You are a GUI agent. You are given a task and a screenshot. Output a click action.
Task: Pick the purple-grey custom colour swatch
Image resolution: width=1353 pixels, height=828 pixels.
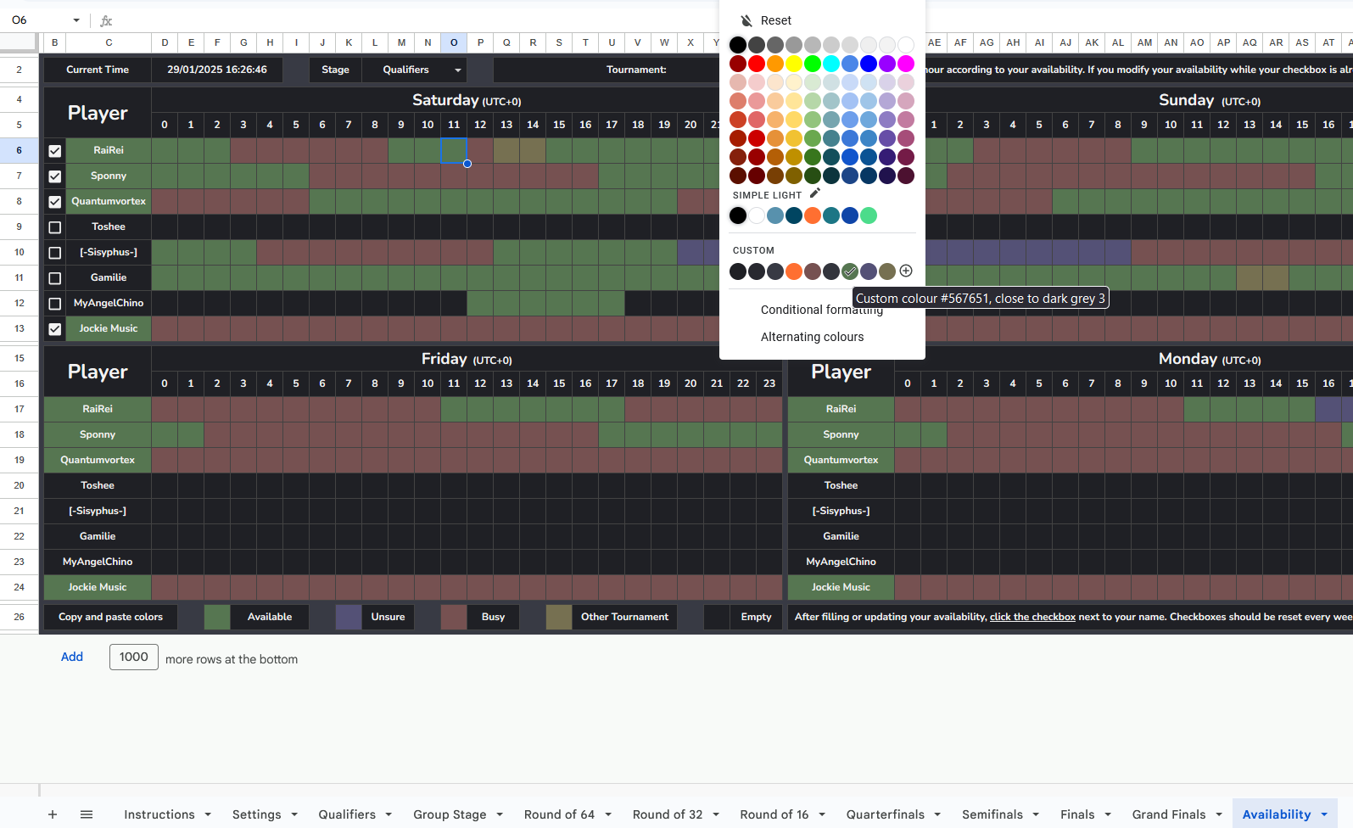[x=869, y=271]
